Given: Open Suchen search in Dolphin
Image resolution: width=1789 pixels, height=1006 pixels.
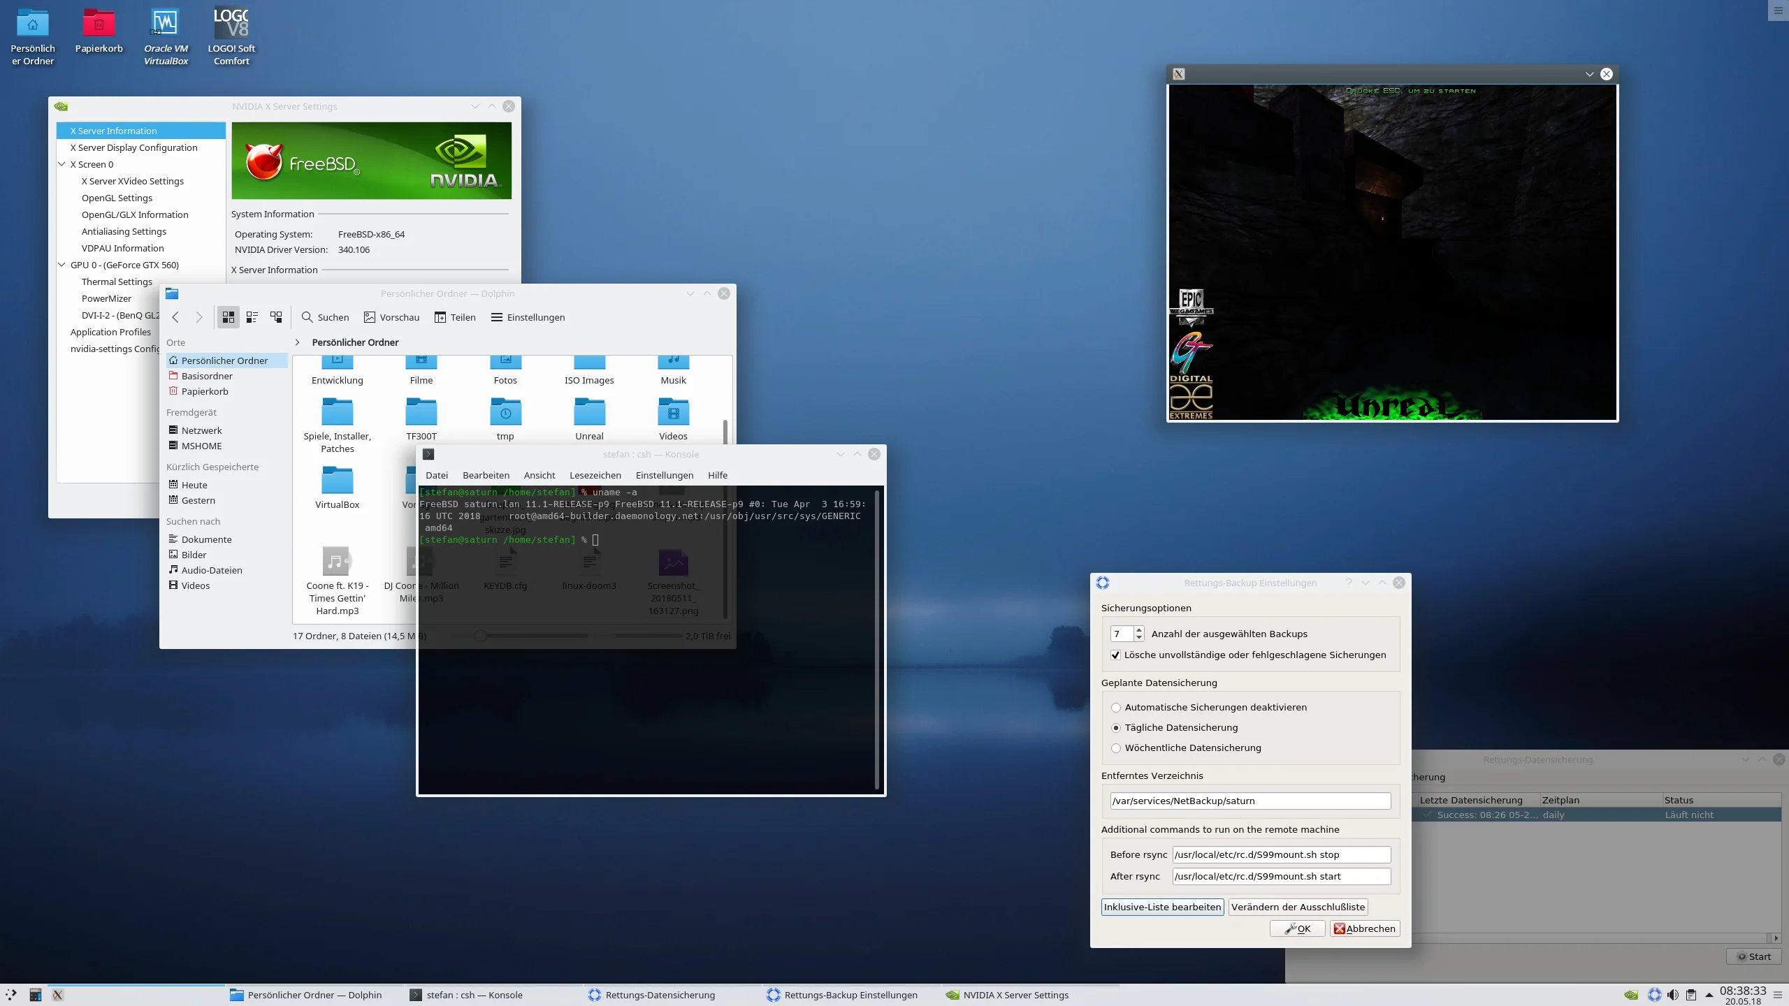Looking at the screenshot, I should pos(325,317).
